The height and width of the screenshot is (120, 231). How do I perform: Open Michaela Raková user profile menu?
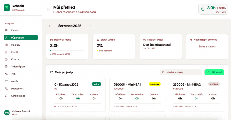point(21,113)
